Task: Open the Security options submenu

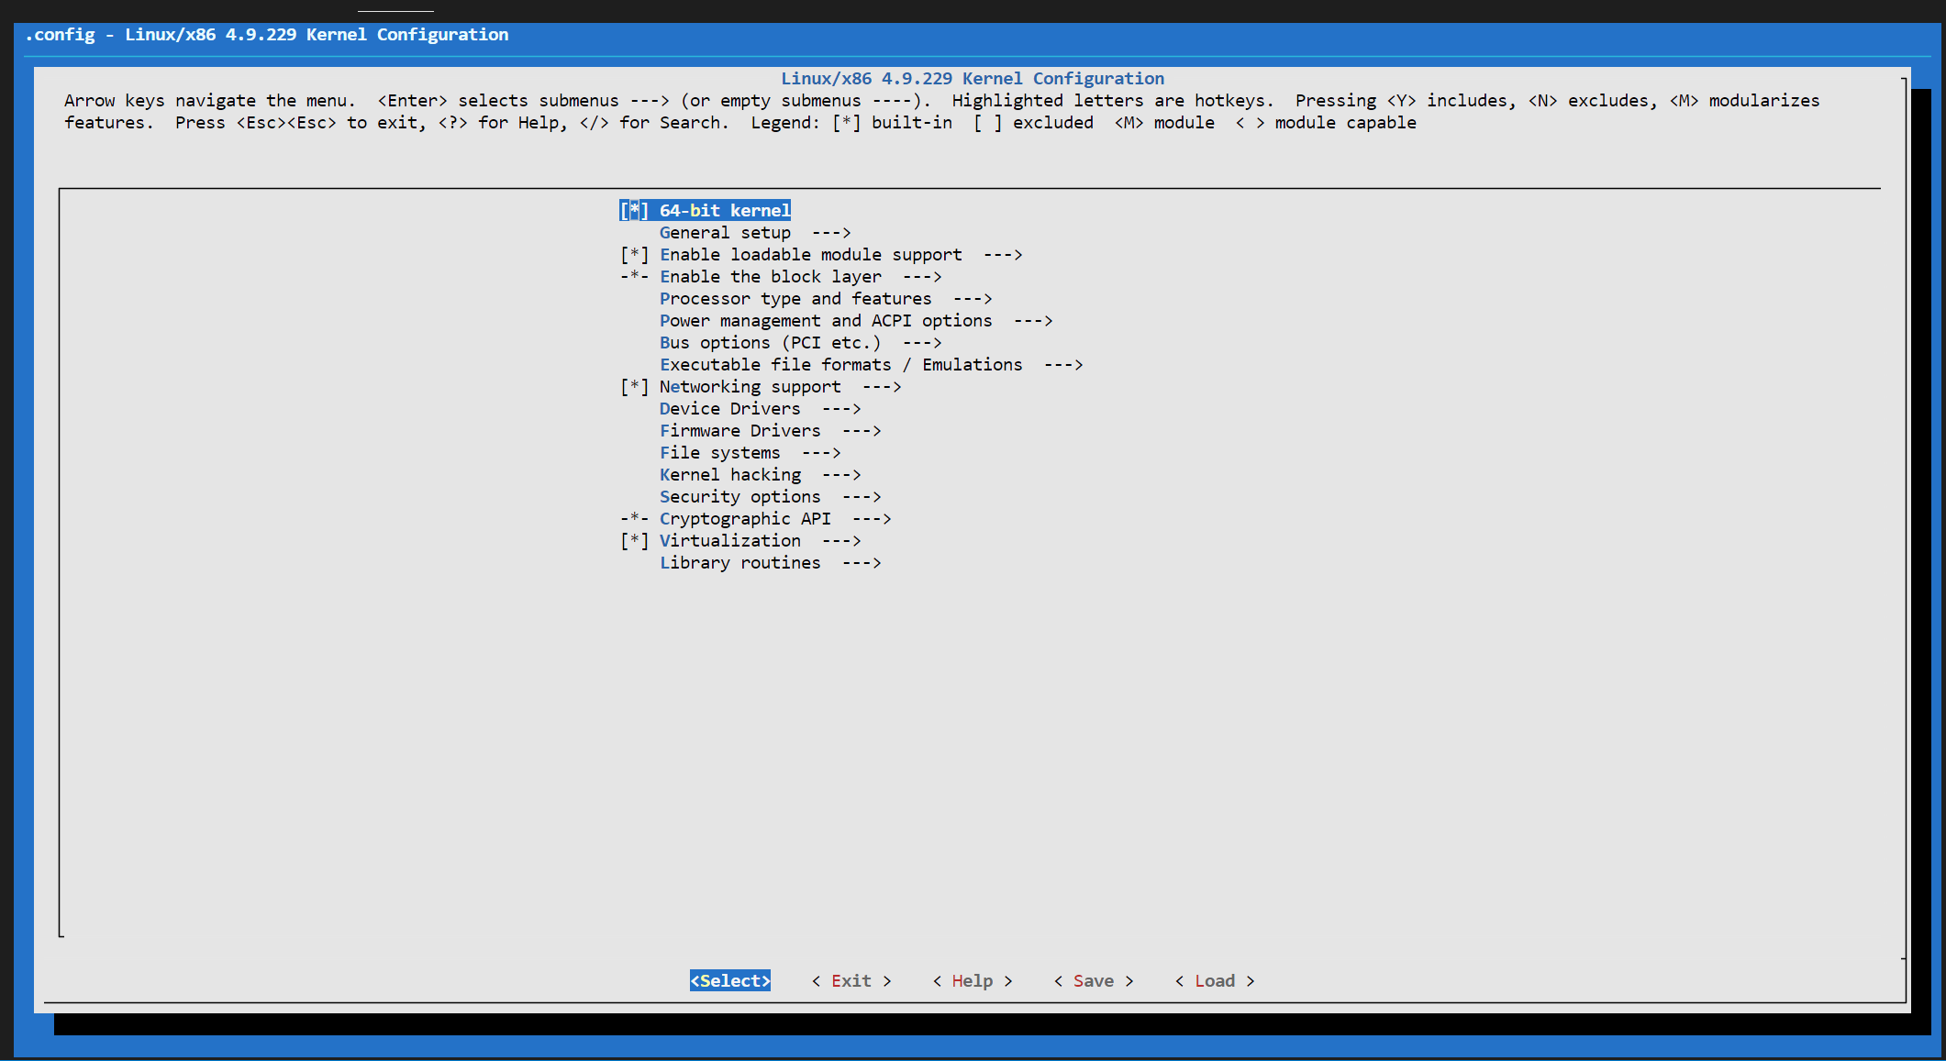Action: point(770,497)
